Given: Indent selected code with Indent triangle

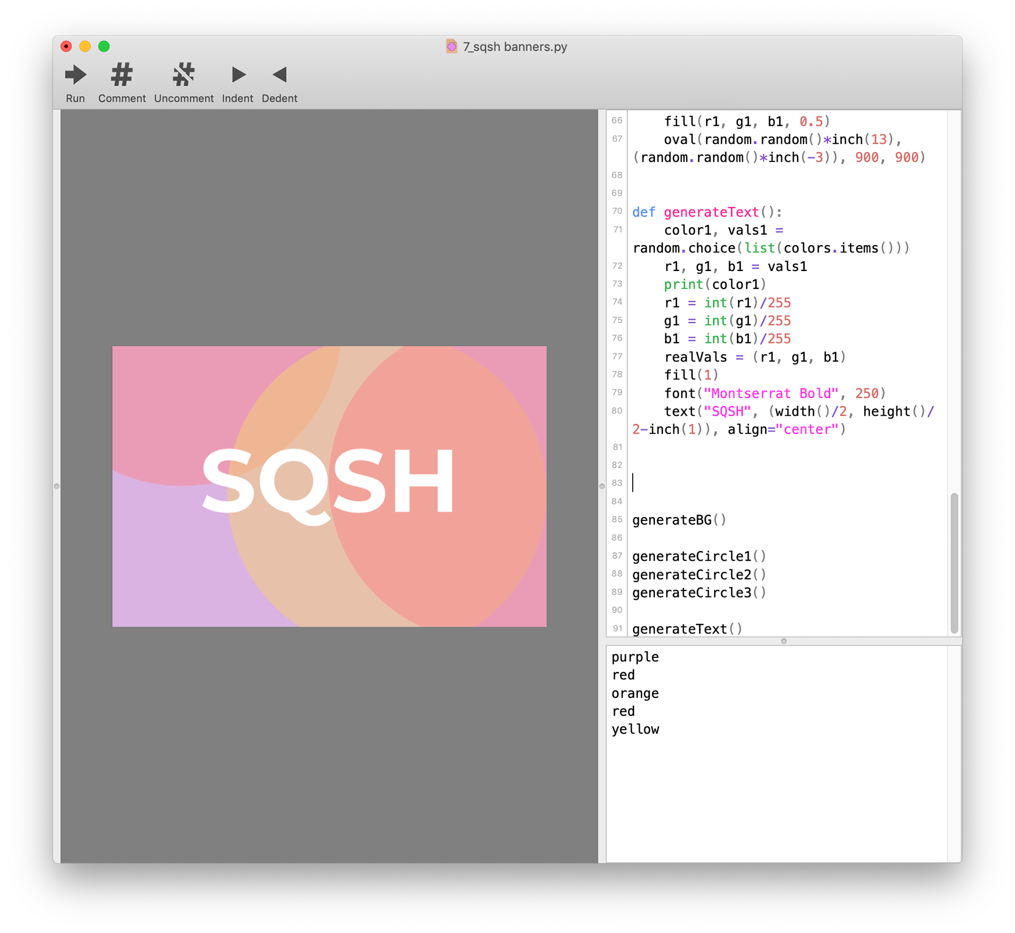Looking at the screenshot, I should click(238, 74).
